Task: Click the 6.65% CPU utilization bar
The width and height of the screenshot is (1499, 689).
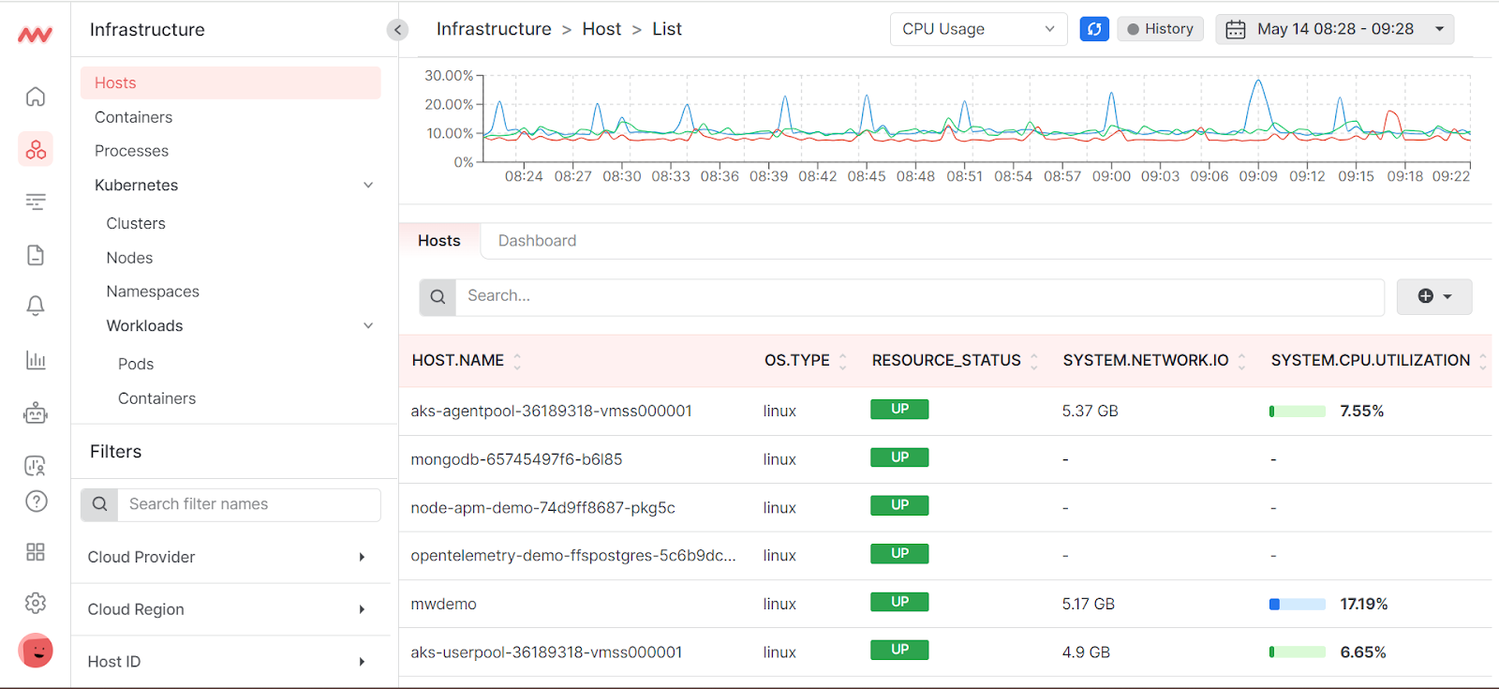Action: pyautogui.click(x=1298, y=652)
